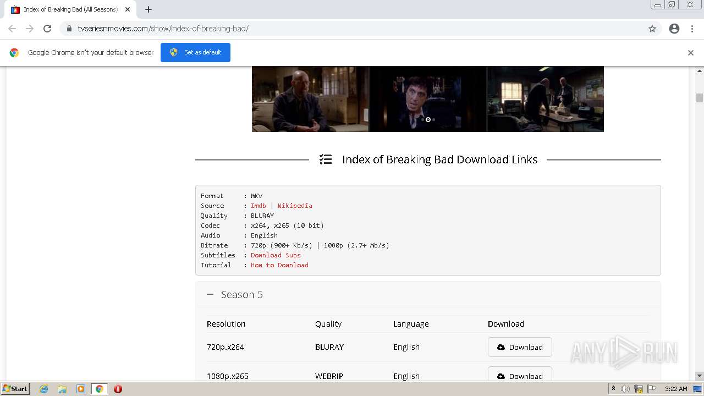Click Set as default button
Viewport: 704px width, 396px height.
tap(195, 52)
